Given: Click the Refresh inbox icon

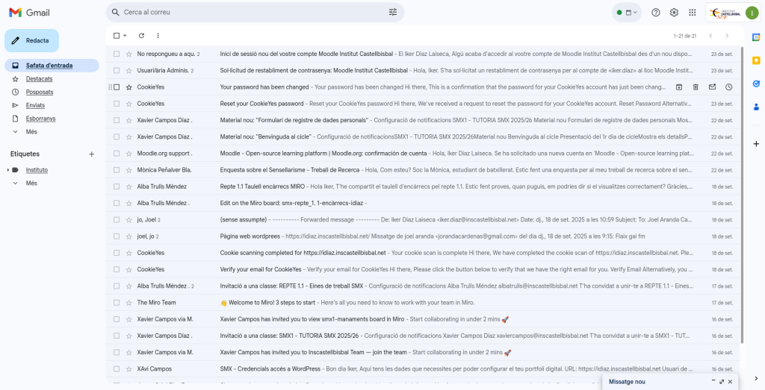Looking at the screenshot, I should tap(141, 35).
